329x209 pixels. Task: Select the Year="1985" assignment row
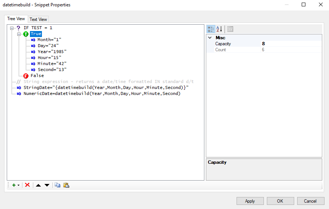[52, 52]
